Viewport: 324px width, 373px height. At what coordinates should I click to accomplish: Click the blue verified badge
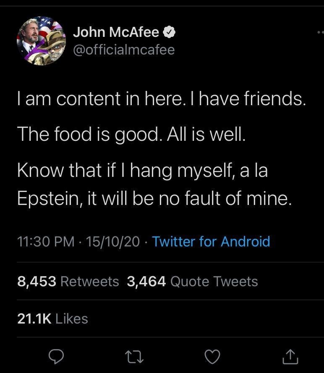point(169,32)
